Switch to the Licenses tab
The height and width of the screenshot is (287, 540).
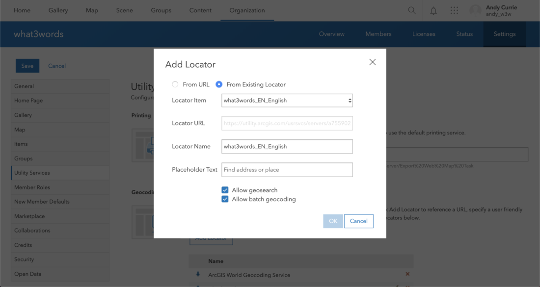click(x=424, y=34)
